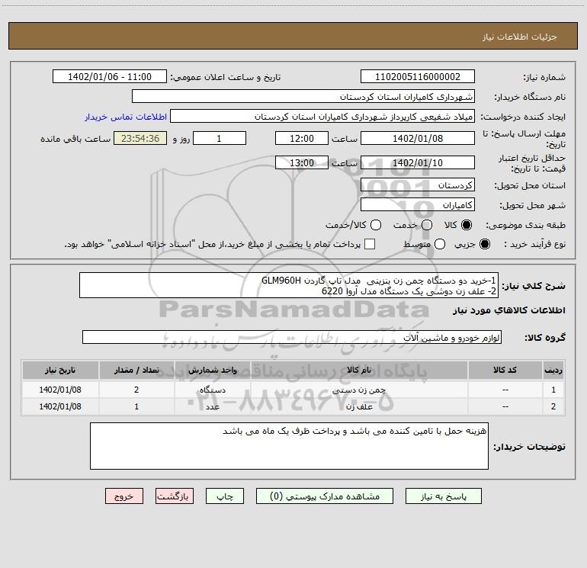
Task: Click the تعداد / مقدار column header
Action: pos(136,370)
